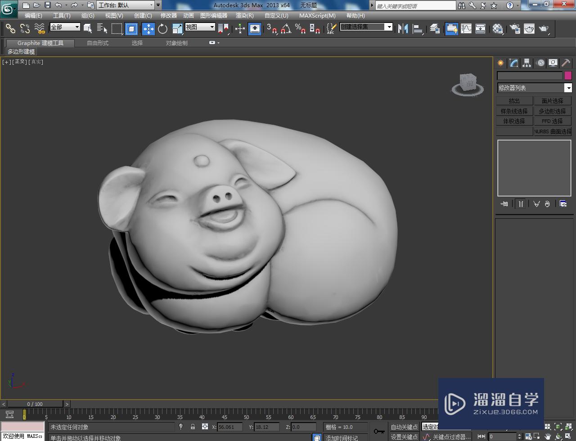Open the Rendered Frame Window icon
The width and height of the screenshot is (576, 441).
click(529, 29)
